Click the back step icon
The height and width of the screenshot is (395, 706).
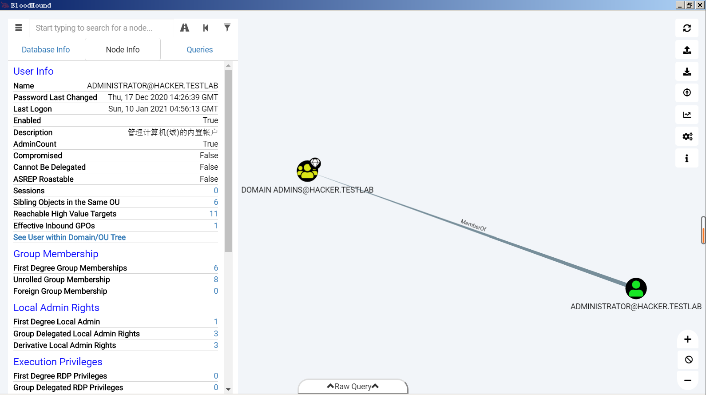click(206, 28)
